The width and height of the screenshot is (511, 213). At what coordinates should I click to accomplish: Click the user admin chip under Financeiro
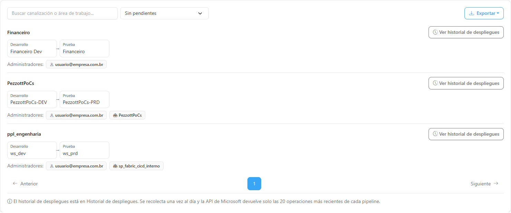pyautogui.click(x=76, y=64)
